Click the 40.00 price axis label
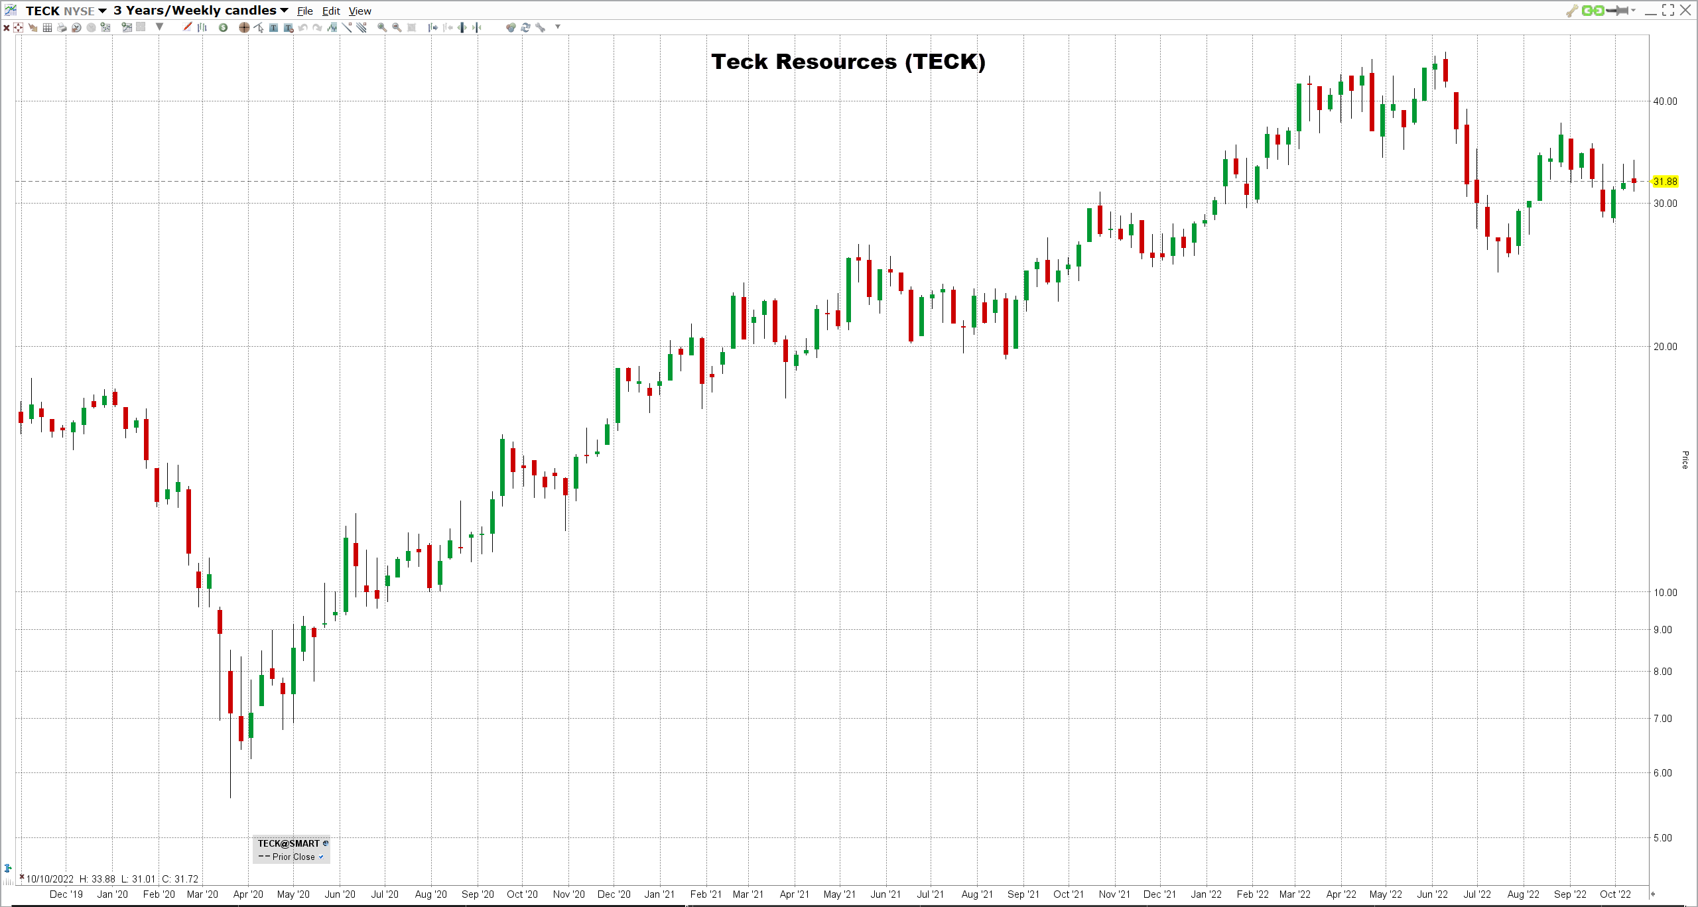The width and height of the screenshot is (1698, 907). tap(1665, 101)
